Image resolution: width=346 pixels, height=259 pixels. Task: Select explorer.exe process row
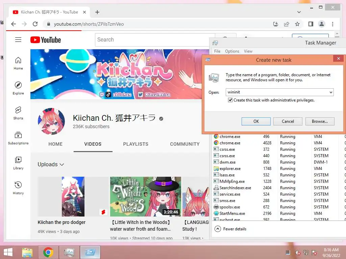[x=279, y=169]
